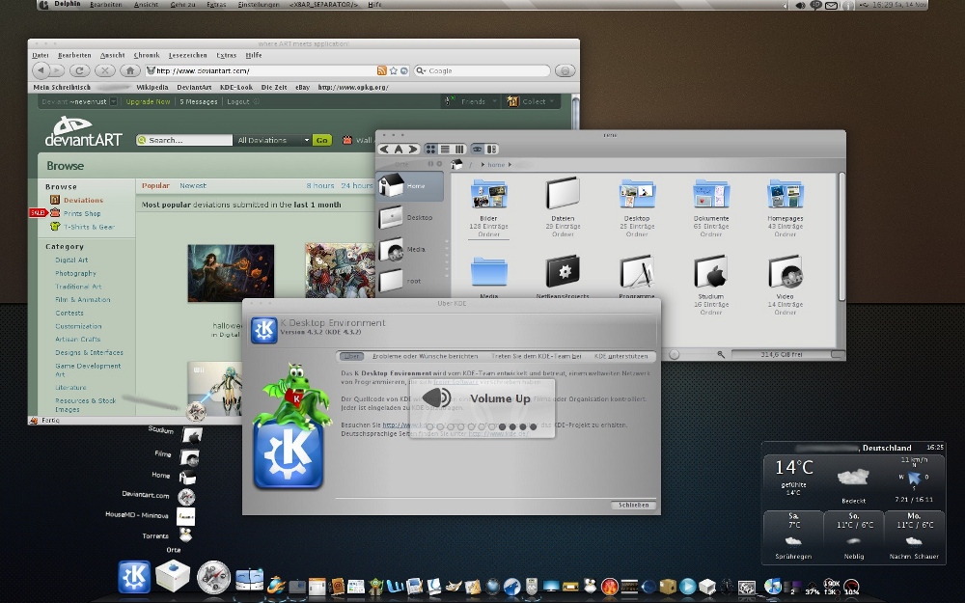Viewport: 965px width, 603px height.
Task: Click 'Probleme oder Wünsche berichten' tab
Action: (x=425, y=356)
